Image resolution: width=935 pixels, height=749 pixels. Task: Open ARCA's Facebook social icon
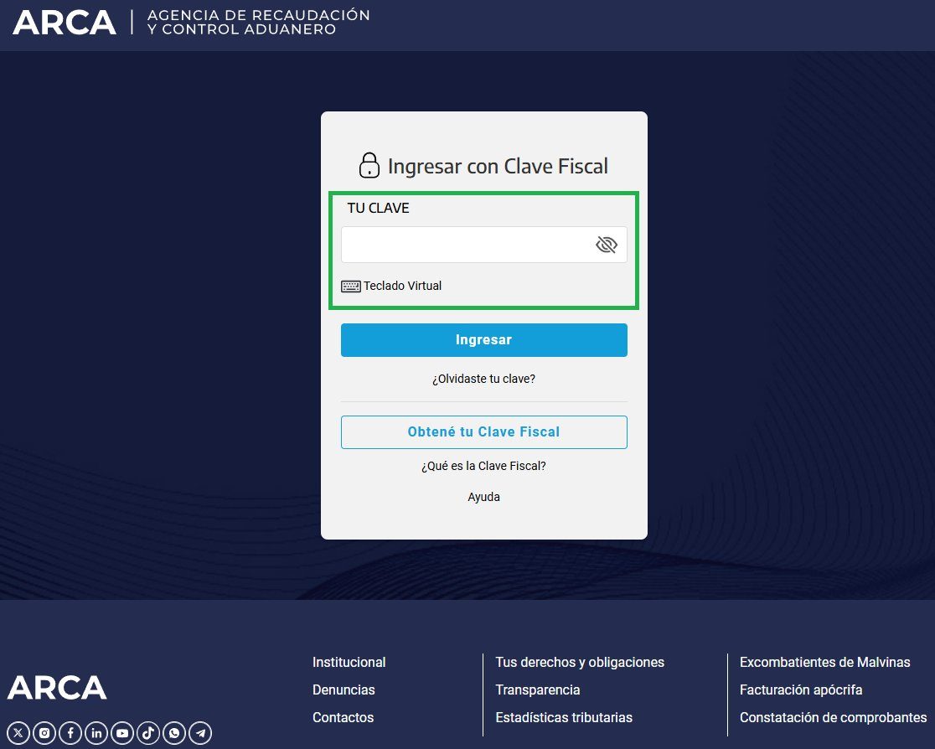tap(70, 733)
